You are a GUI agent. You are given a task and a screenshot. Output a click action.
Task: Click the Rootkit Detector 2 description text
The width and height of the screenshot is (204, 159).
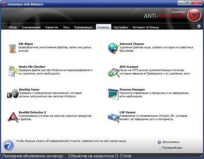(55, 117)
